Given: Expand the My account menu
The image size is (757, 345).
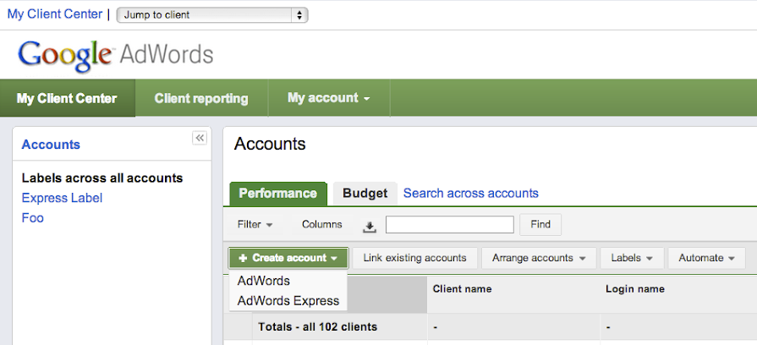Looking at the screenshot, I should tap(328, 98).
